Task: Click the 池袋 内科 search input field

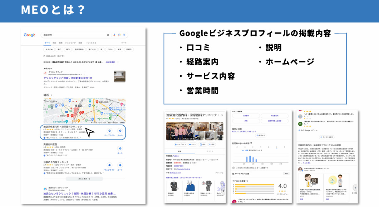Action: tap(72, 35)
